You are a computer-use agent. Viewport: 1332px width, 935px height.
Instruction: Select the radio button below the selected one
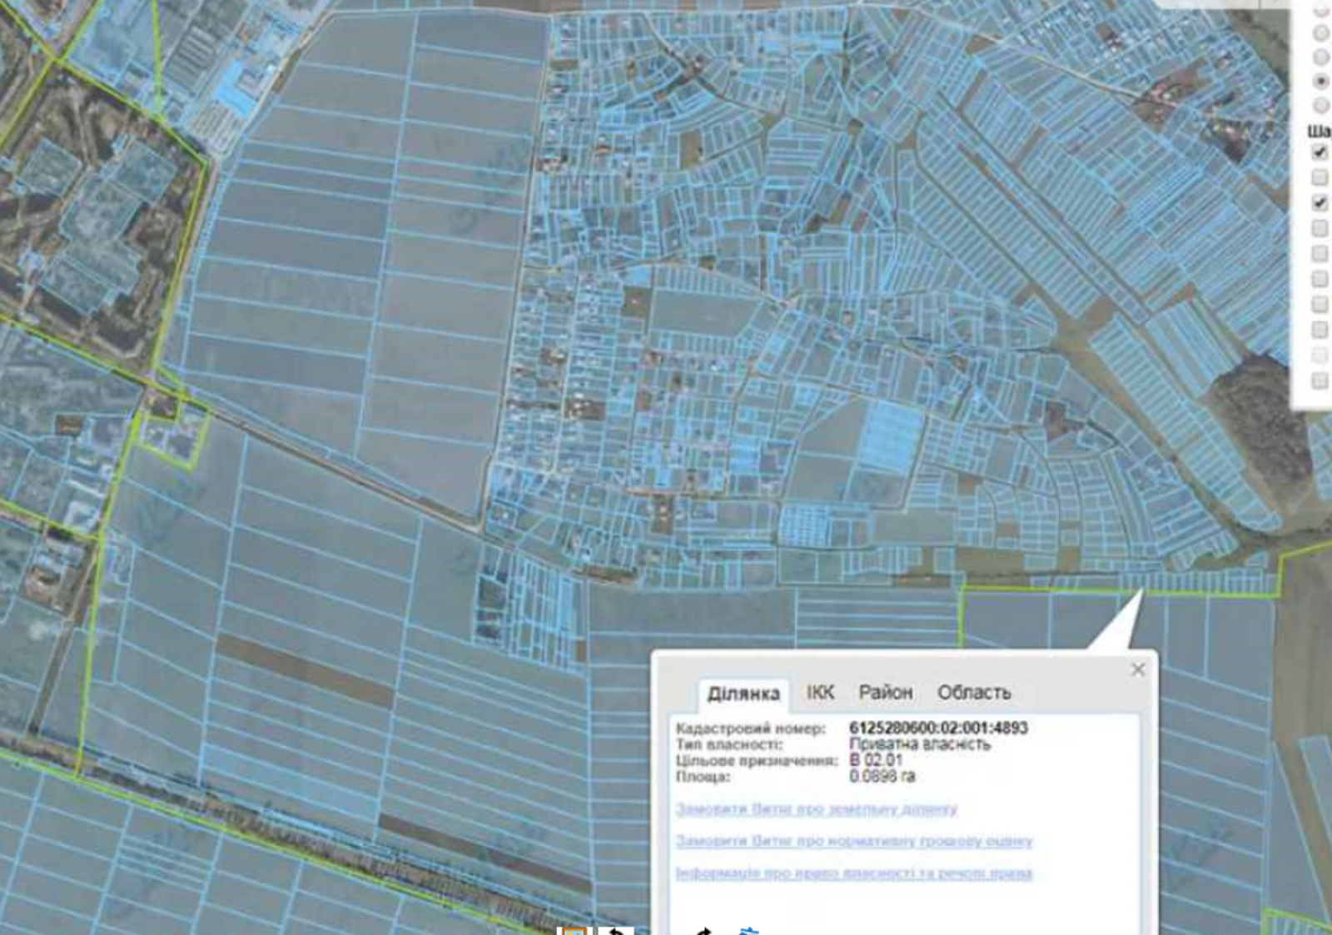pos(1320,106)
